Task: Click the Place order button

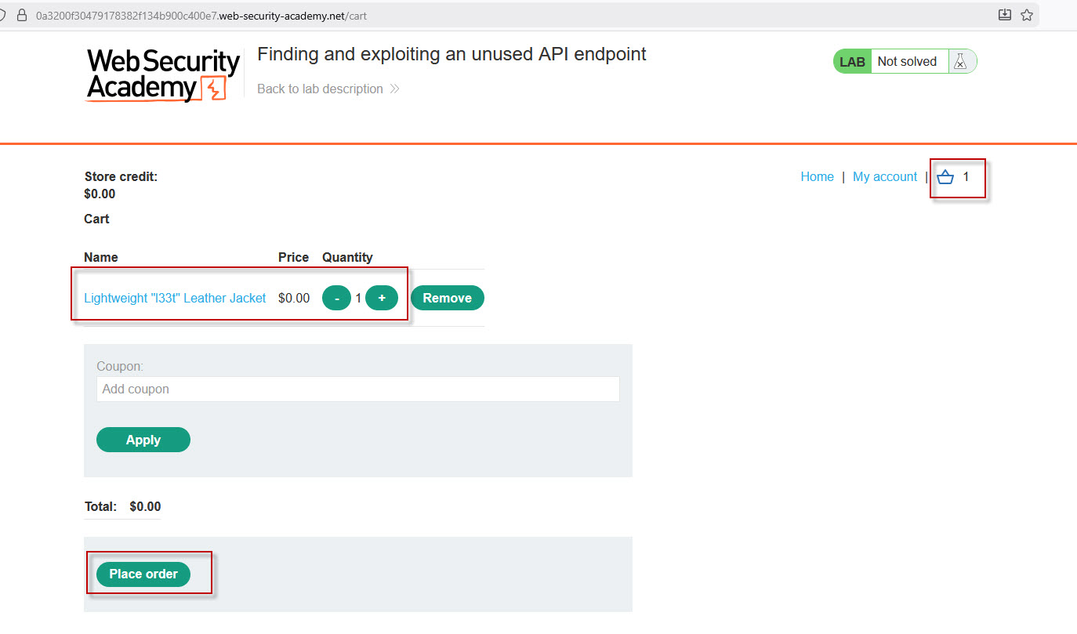Action: pos(143,574)
